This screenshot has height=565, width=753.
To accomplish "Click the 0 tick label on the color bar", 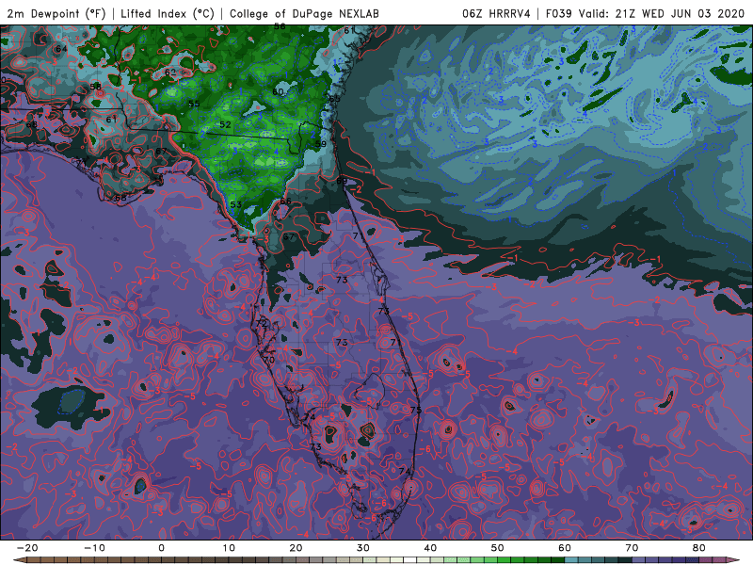I will pos(161,548).
